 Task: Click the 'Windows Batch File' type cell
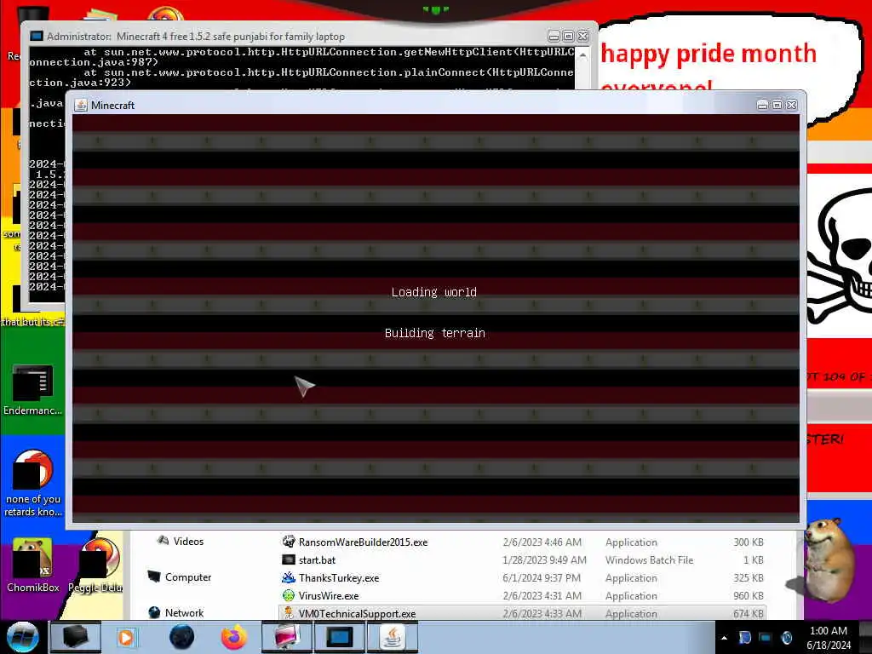649,559
